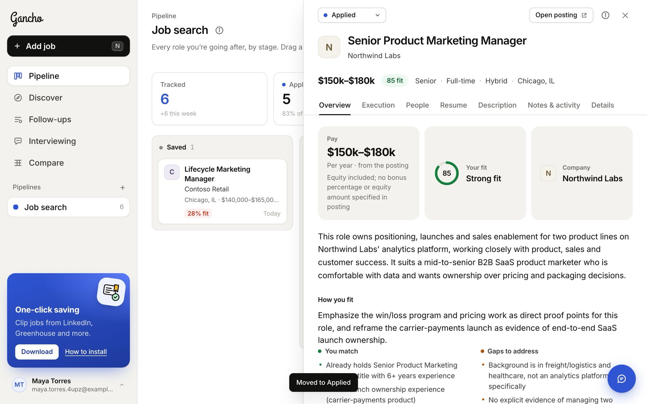Click the info icon beside Job search heading

[x=219, y=30]
